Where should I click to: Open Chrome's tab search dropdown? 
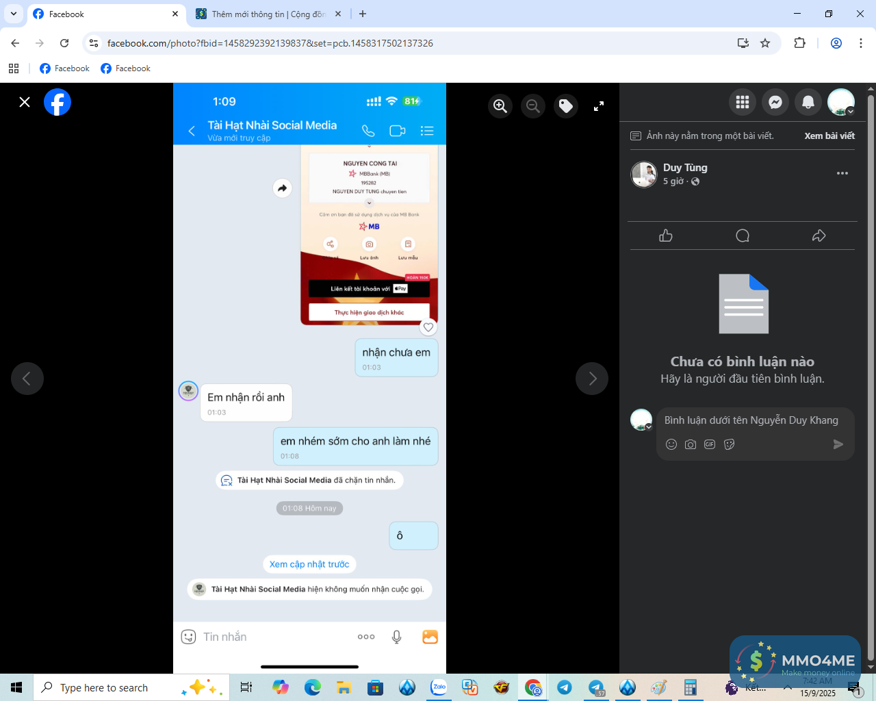coord(13,14)
